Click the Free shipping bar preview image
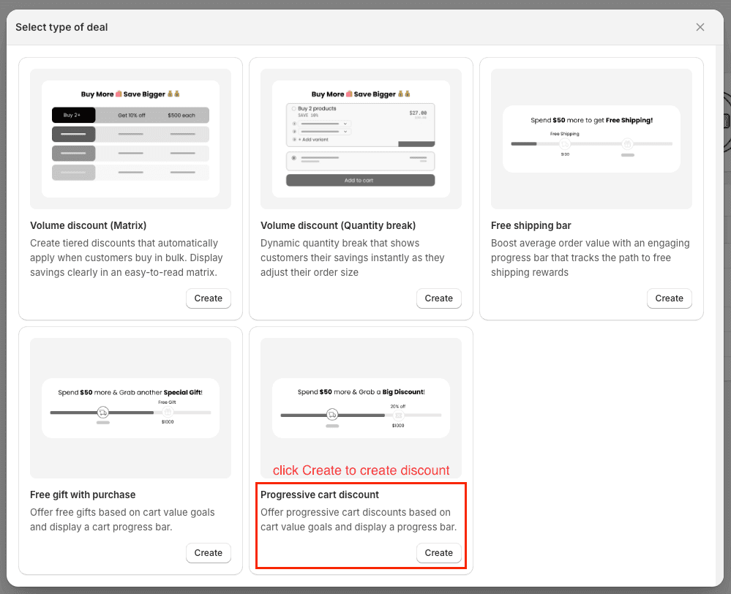 pyautogui.click(x=591, y=139)
